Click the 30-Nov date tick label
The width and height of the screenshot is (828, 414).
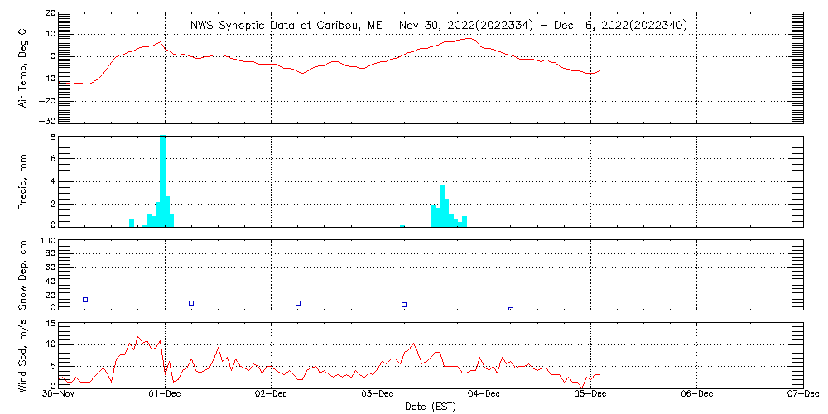point(59,395)
